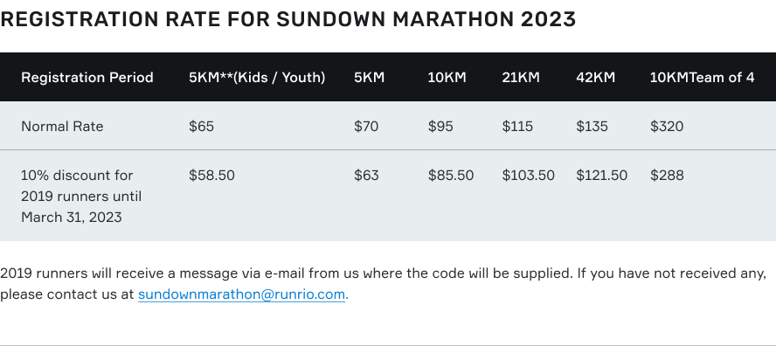The width and height of the screenshot is (776, 346).
Task: Click the $135 normal rate cell
Action: [592, 126]
